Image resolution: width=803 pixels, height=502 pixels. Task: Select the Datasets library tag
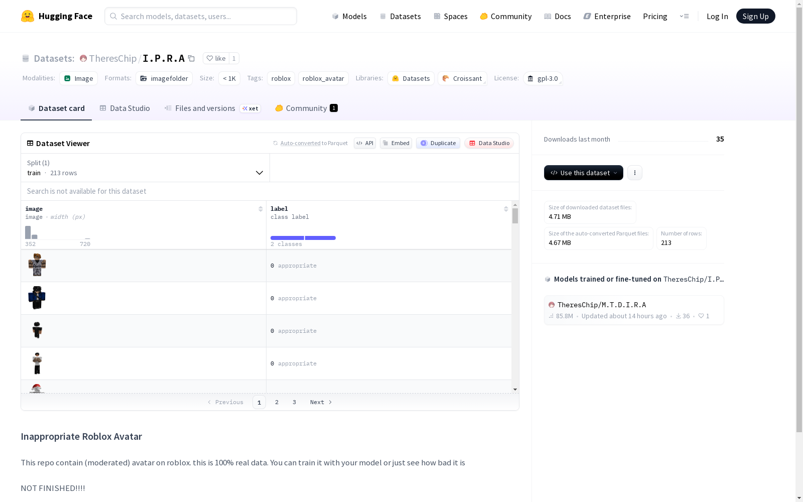point(411,78)
